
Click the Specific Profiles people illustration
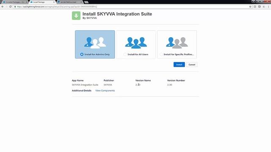[x=177, y=43]
